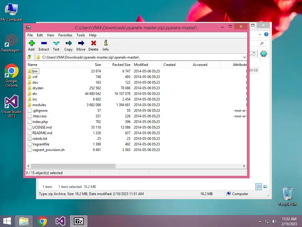Image resolution: width=302 pixels, height=227 pixels.
Task: Click the 7-Zip taskbar button
Action: [x=78, y=221]
